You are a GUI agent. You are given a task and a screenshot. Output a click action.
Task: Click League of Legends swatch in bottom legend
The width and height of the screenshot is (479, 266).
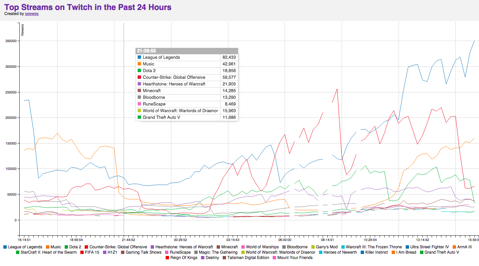click(5, 247)
